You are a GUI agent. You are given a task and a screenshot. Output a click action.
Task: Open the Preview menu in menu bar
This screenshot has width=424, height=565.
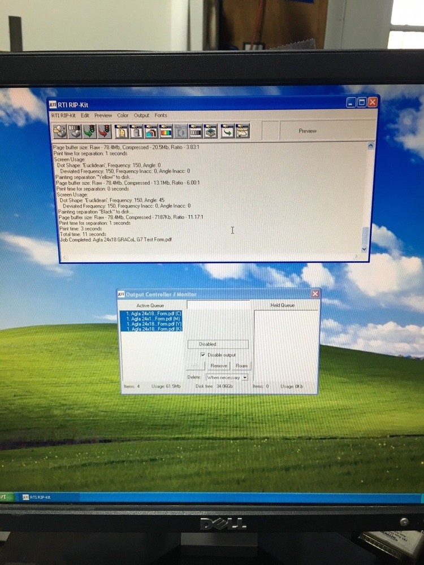point(103,115)
